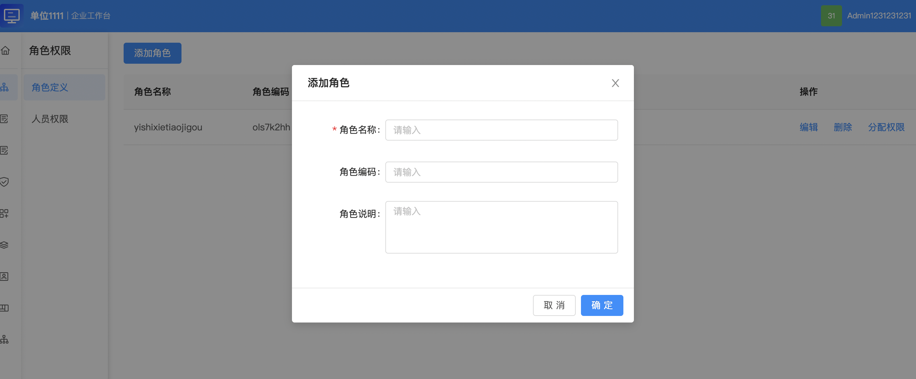Open the organization tree icon at the sidebar bottom
The image size is (916, 379).
coord(4,340)
